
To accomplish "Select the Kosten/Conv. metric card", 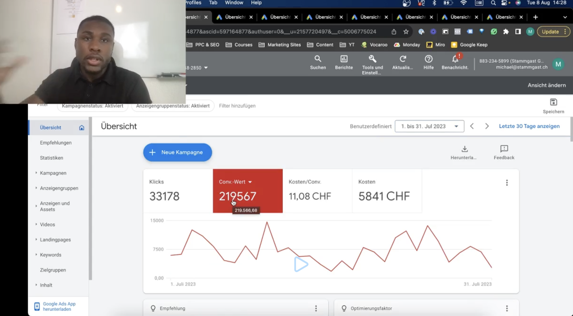I will 317,191.
